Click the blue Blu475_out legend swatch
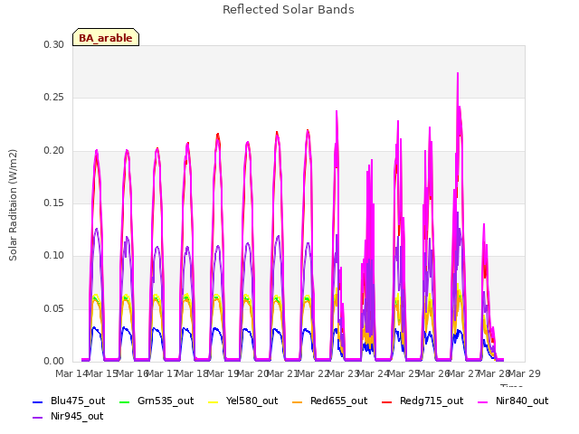The height and width of the screenshot is (434, 579). point(38,402)
